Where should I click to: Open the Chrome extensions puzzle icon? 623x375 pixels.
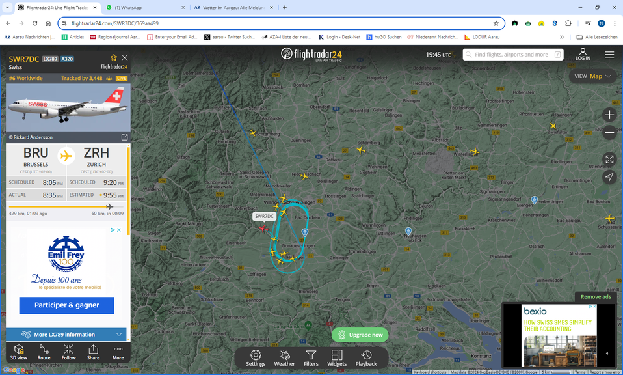568,23
